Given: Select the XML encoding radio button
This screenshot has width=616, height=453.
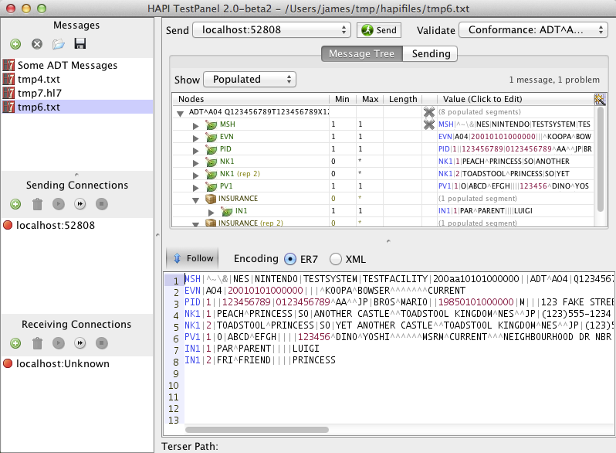Looking at the screenshot, I should [x=336, y=259].
